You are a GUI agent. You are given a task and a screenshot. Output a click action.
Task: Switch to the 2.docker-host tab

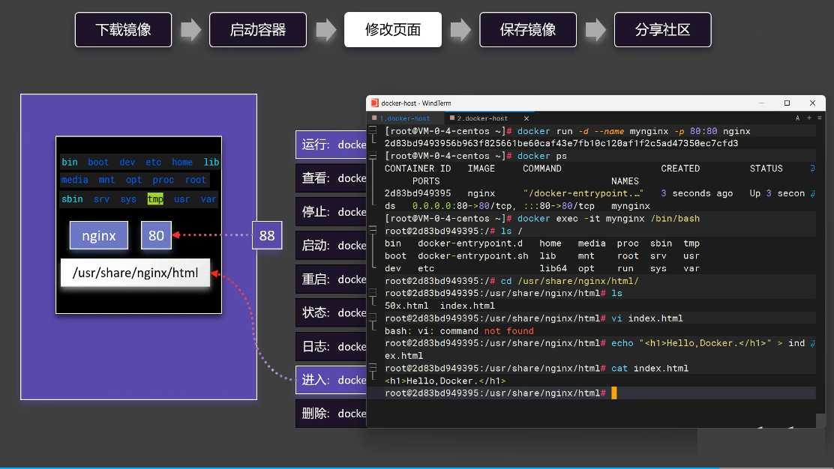tap(484, 118)
